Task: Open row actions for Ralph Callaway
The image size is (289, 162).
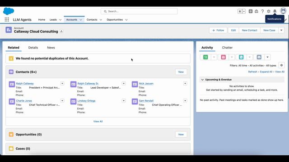Action: tap(62, 83)
